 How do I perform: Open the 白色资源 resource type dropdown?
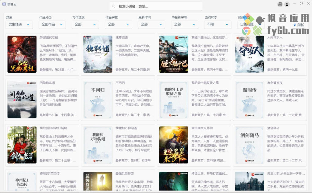(x=251, y=24)
